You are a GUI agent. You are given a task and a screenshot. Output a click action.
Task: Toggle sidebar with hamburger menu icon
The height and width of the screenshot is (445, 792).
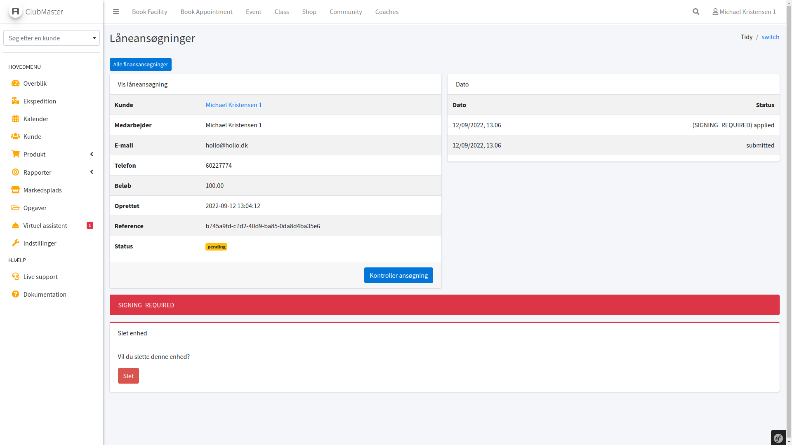tap(116, 12)
